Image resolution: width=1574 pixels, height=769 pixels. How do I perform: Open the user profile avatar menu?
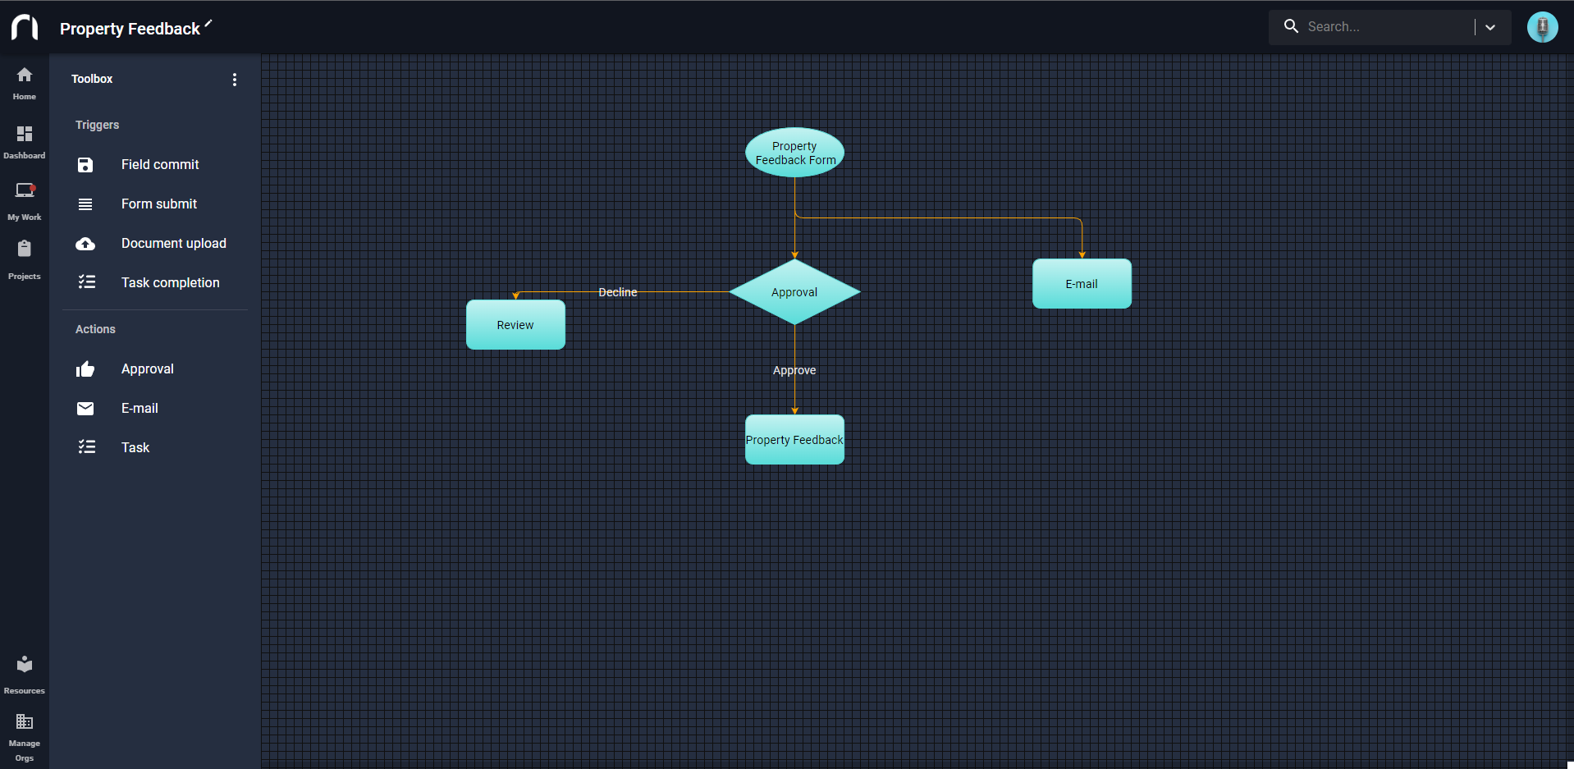1542,26
